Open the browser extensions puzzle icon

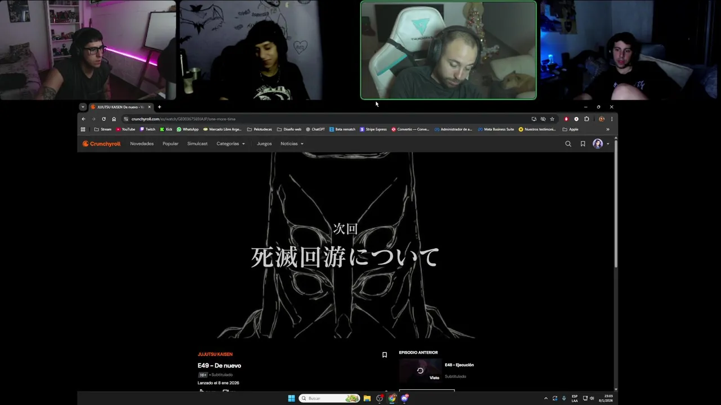click(586, 119)
